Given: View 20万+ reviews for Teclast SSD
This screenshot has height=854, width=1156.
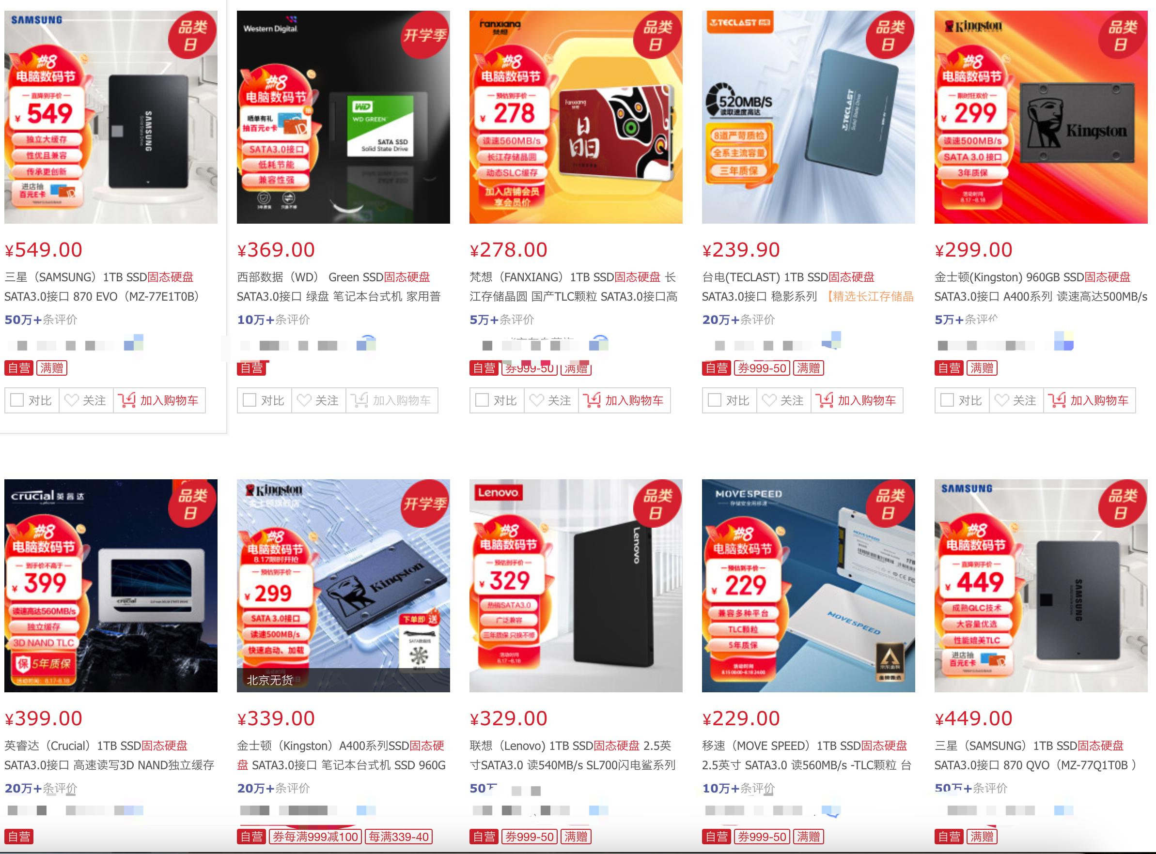Looking at the screenshot, I should coord(738,320).
